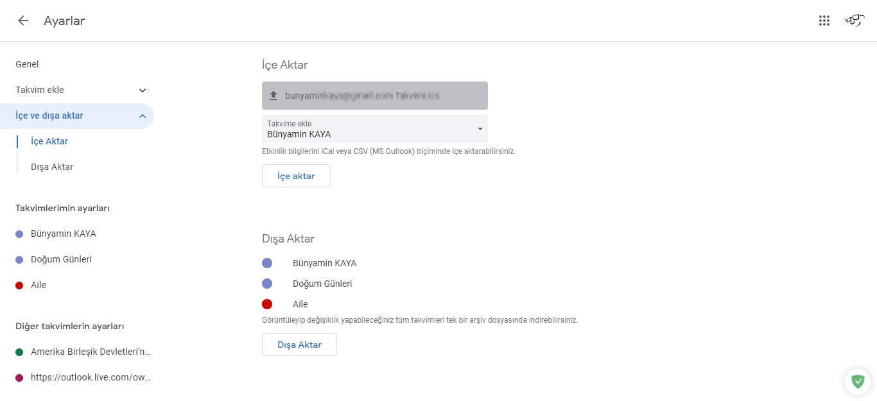Click the back arrow to leave Ayarlar
877x401 pixels.
[x=22, y=20]
